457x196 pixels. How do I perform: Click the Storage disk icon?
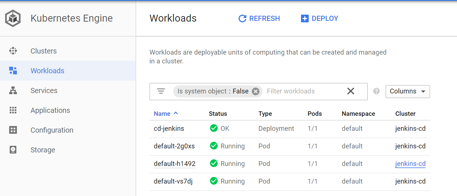pyautogui.click(x=13, y=150)
